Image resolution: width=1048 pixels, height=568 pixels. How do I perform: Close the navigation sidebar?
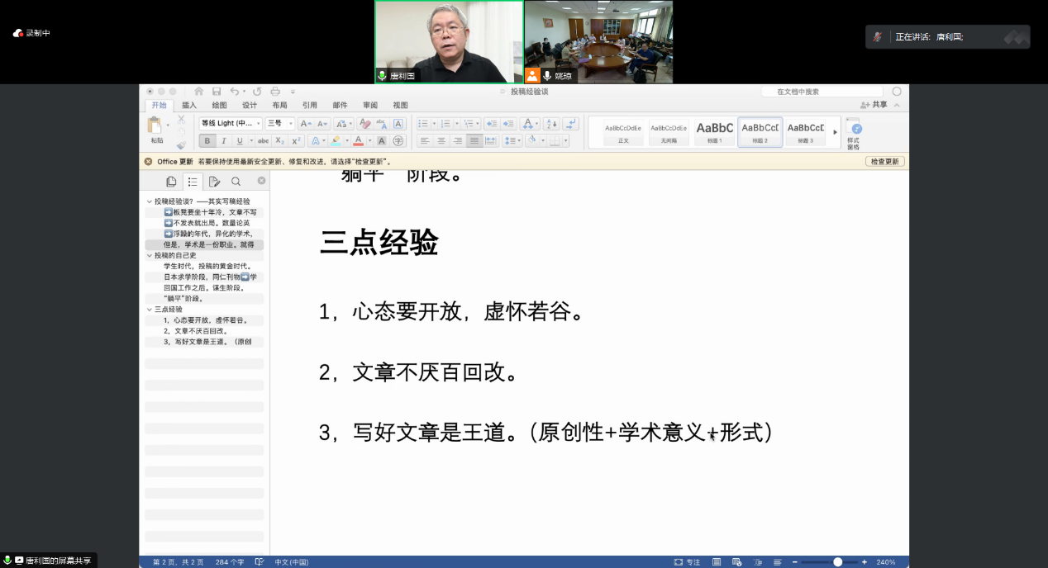coord(261,181)
